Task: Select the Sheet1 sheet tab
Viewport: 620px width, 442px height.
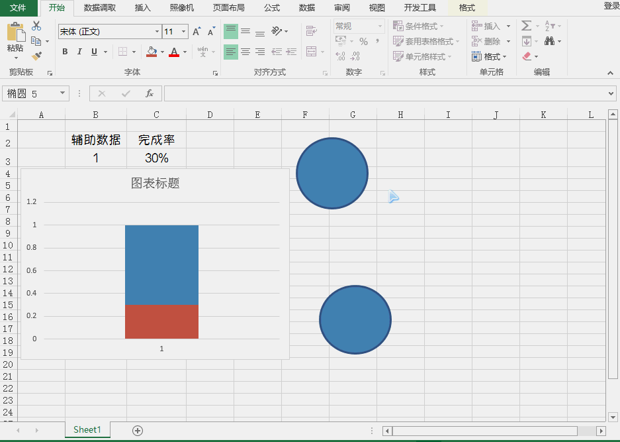Action: tap(87, 430)
